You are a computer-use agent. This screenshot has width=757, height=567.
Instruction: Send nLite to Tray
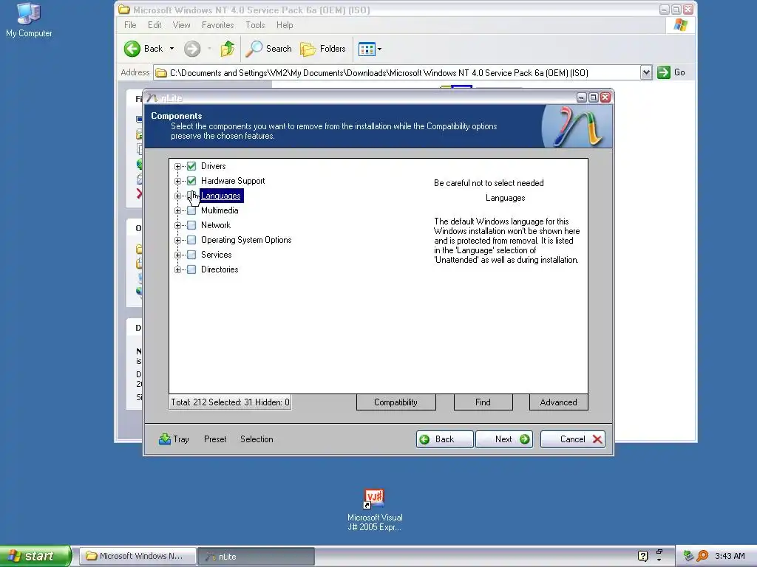pos(174,439)
